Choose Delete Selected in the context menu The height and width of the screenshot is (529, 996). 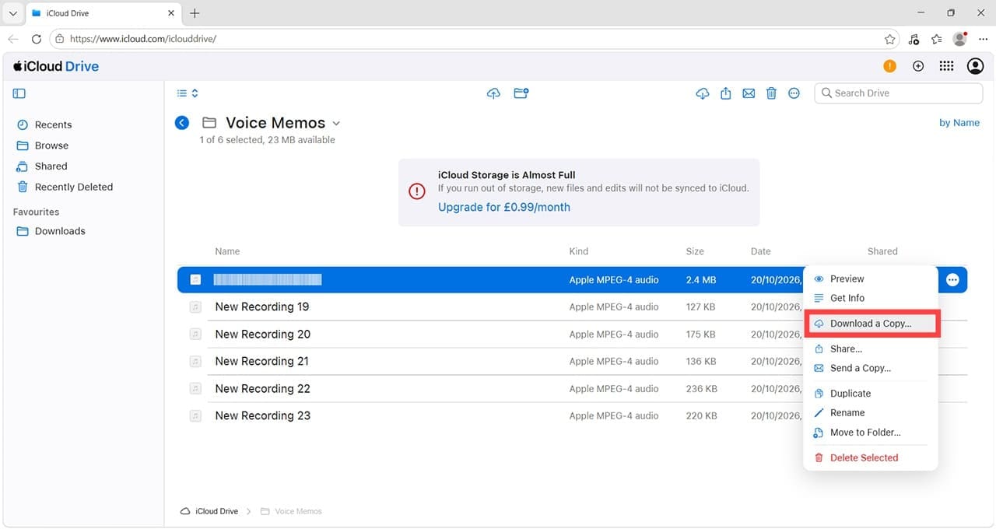864,458
